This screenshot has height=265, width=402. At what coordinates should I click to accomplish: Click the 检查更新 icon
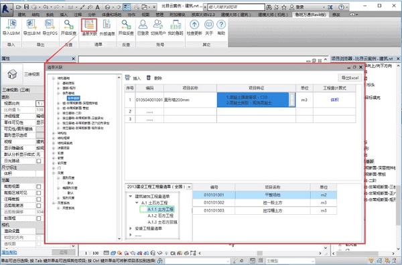194,25
